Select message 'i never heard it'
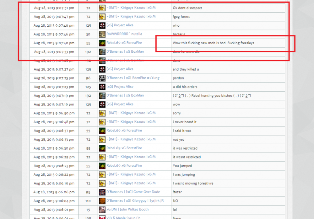314x219 pixels. pyautogui.click(x=185, y=122)
